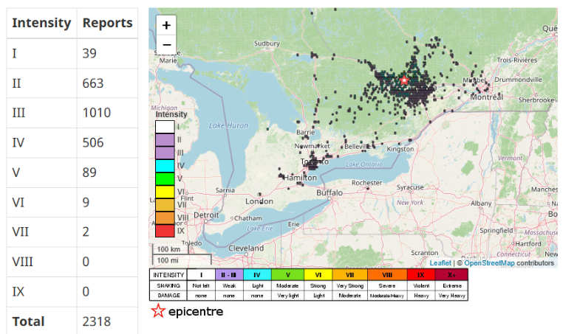
Task: Click the Reports column header
Action: coord(107,23)
